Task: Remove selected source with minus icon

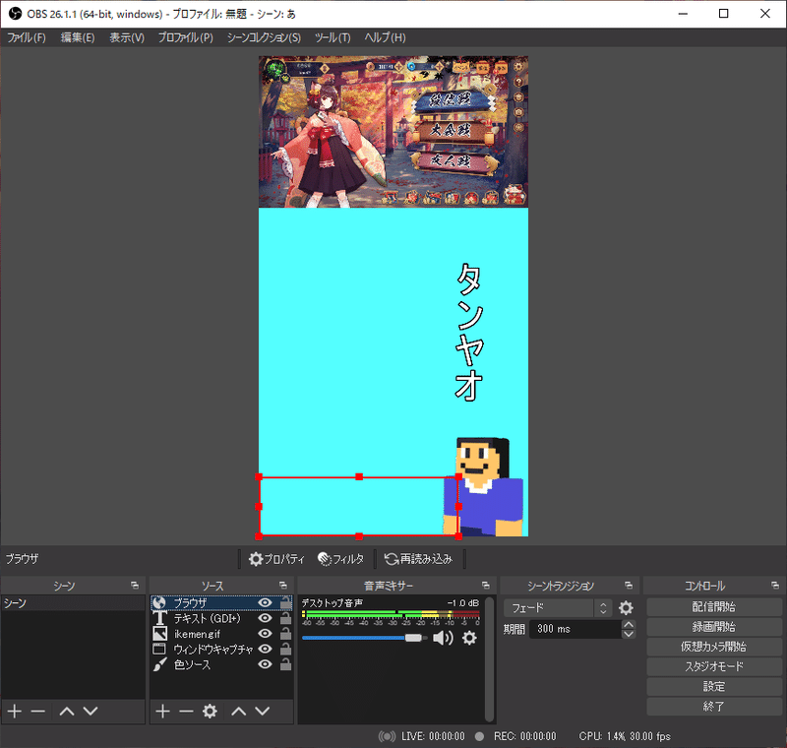Action: 186,711
